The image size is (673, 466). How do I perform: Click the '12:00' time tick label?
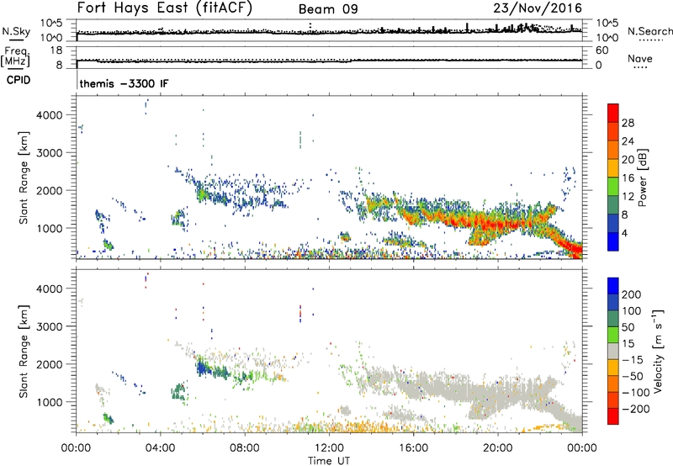click(329, 448)
